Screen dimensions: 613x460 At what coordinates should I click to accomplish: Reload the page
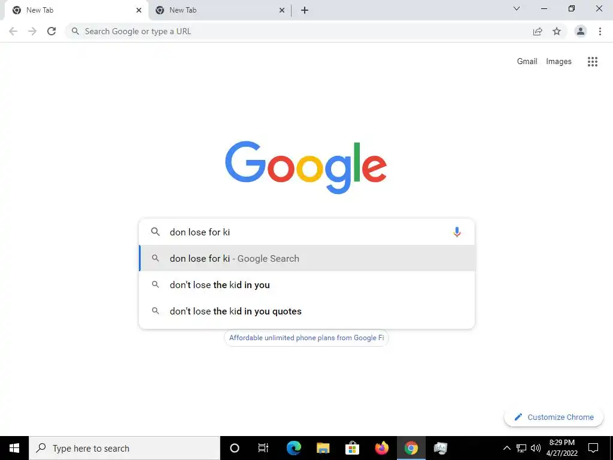51,31
